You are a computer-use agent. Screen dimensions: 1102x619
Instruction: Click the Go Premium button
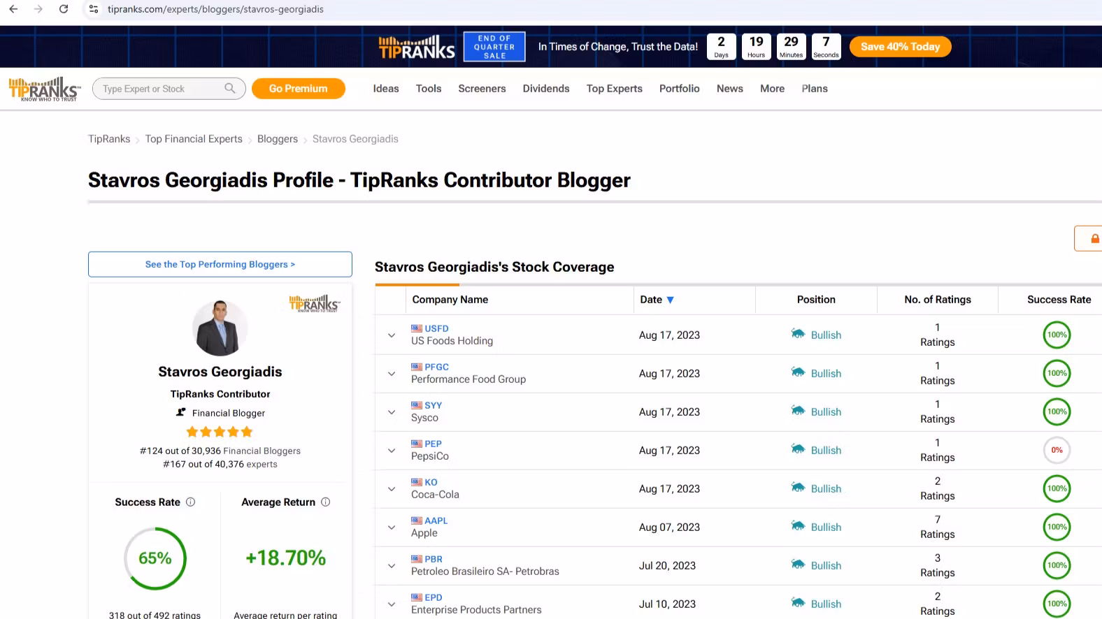coord(298,89)
